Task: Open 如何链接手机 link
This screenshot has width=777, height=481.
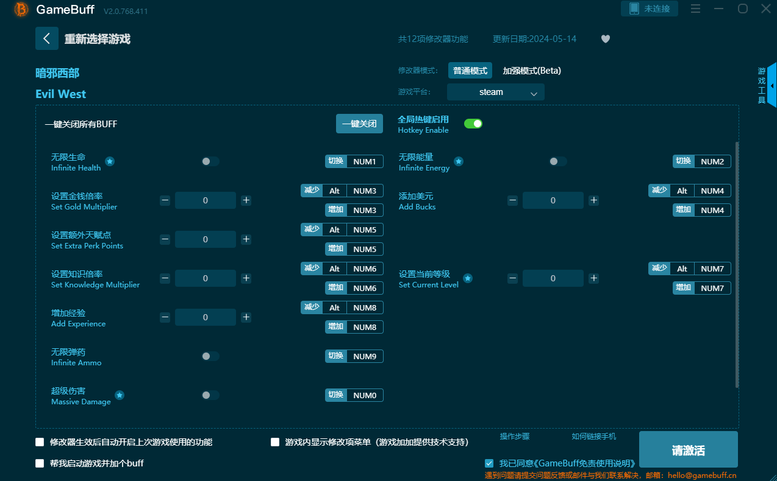Action: (593, 436)
